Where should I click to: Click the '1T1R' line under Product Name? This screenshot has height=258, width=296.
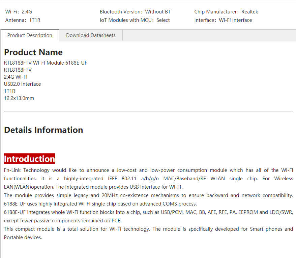[10, 91]
